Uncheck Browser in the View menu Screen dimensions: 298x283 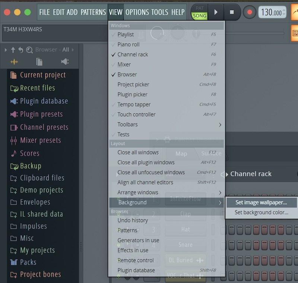pos(127,75)
